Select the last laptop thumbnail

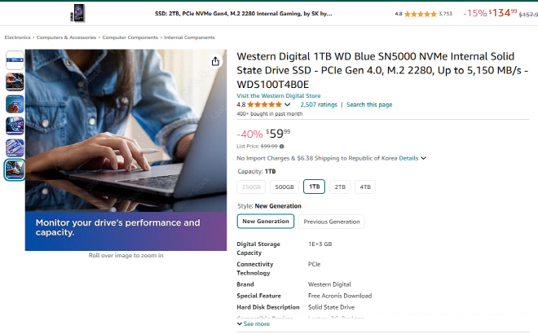click(15, 169)
